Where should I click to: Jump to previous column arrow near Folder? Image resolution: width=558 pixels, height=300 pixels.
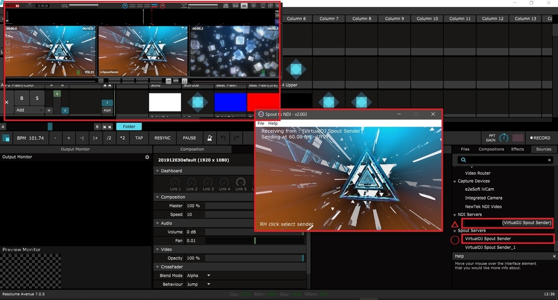(x=105, y=127)
